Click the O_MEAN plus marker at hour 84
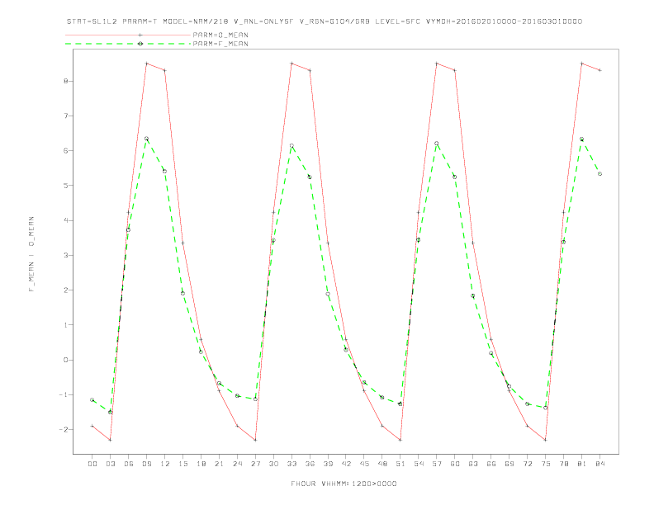This screenshot has height=505, width=654. click(599, 70)
